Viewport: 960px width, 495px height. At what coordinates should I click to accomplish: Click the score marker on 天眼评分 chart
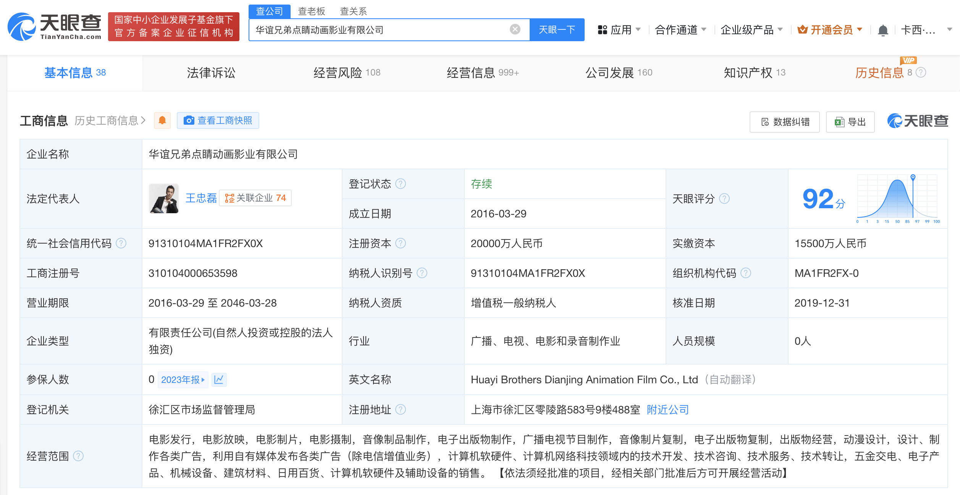click(x=913, y=177)
